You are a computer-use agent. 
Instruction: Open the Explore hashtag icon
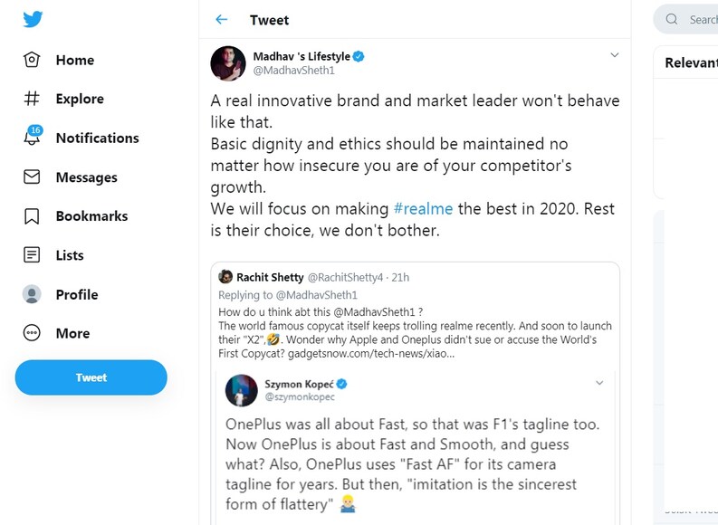tap(32, 99)
